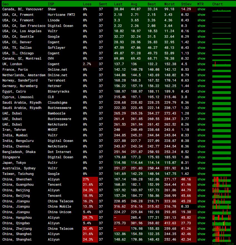Click the Vancouver Shaw latency chart
The width and height of the screenshot is (236, 245).
tap(222, 10)
